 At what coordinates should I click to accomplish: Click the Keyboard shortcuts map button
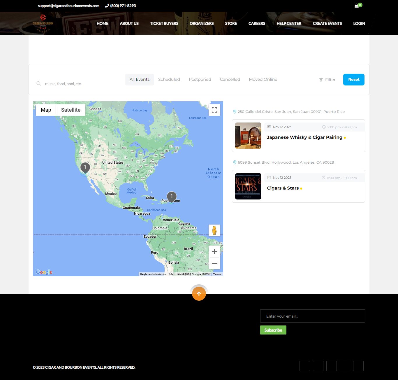tap(153, 274)
